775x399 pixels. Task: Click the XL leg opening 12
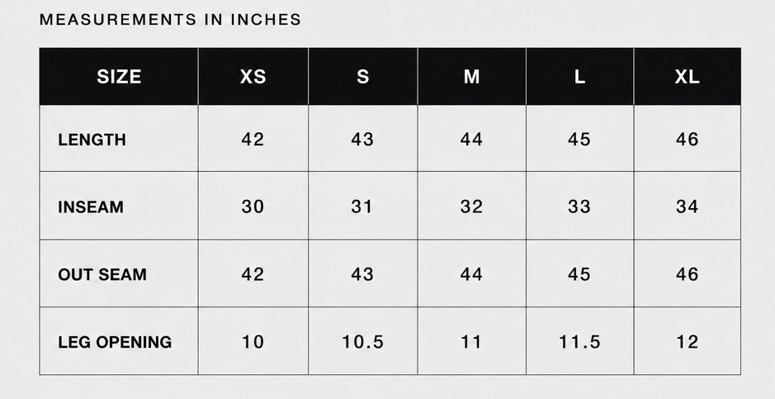(x=687, y=342)
